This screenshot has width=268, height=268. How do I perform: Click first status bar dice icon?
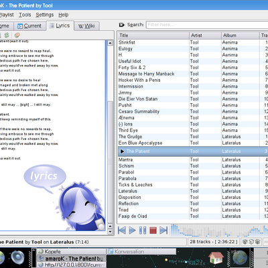pos(245,242)
